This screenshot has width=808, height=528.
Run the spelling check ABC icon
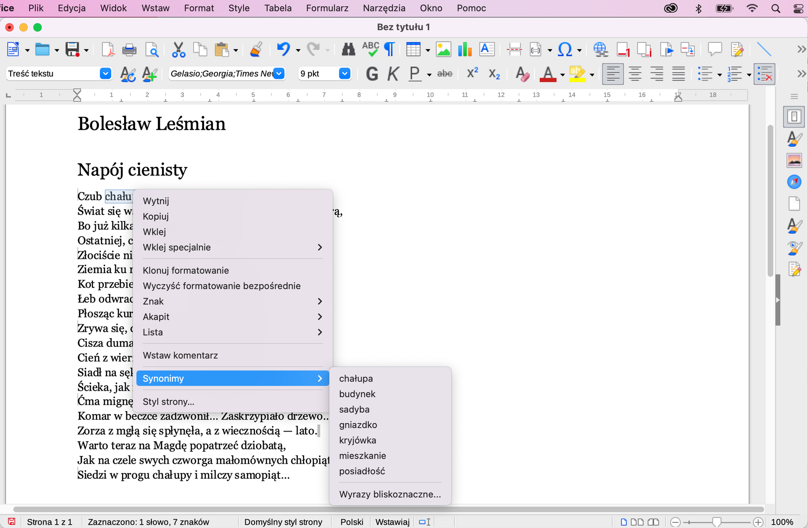[370, 50]
